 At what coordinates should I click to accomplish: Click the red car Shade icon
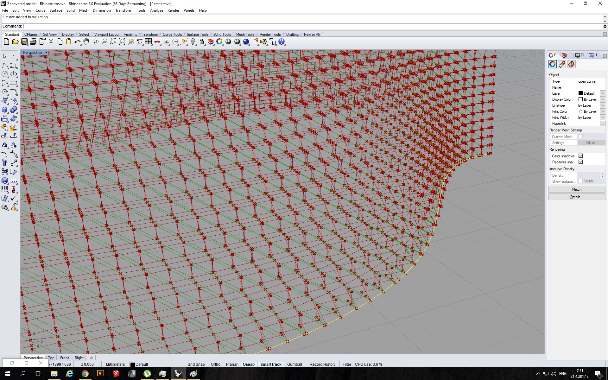pos(157,41)
